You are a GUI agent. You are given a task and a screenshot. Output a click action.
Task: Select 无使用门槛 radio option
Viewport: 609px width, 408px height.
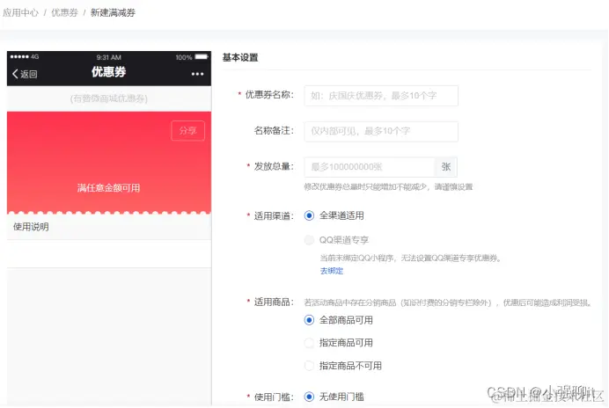309,397
